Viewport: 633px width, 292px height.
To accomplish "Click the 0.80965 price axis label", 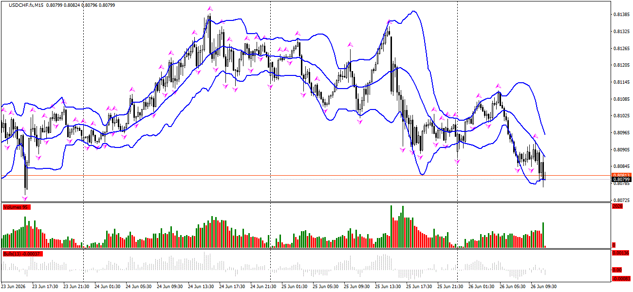I will click(621, 133).
